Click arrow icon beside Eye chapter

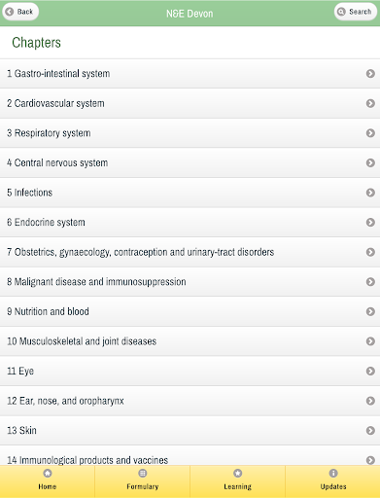(370, 371)
